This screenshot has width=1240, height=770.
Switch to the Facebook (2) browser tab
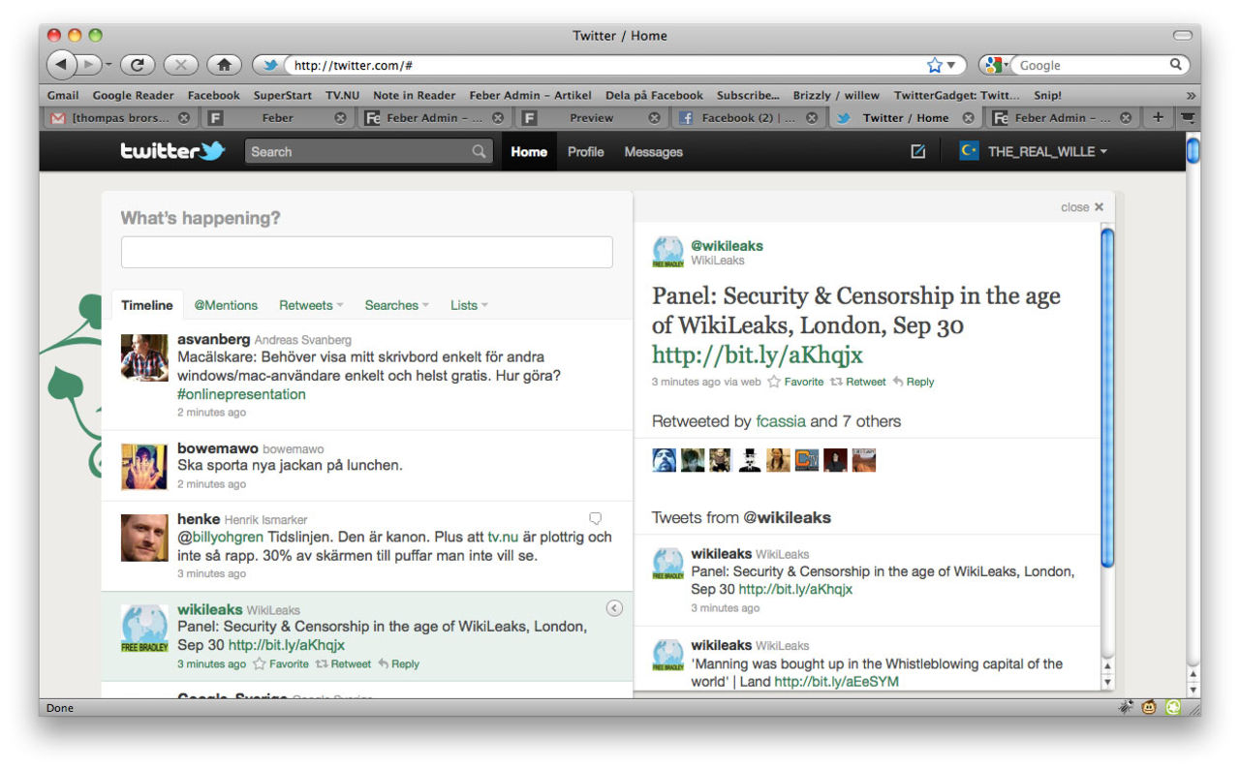coord(747,118)
